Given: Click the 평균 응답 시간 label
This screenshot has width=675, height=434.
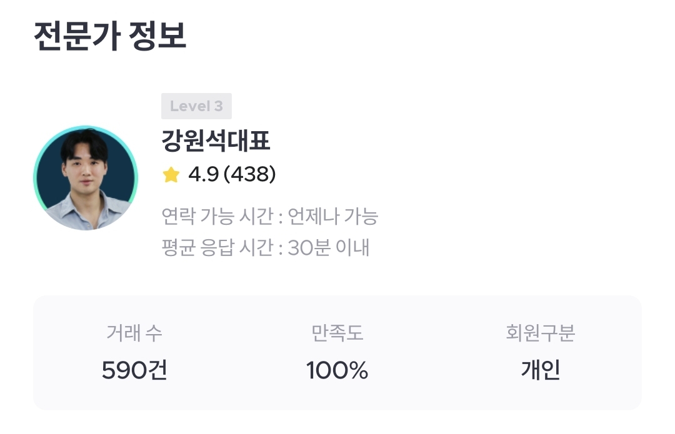Looking at the screenshot, I should tap(217, 247).
